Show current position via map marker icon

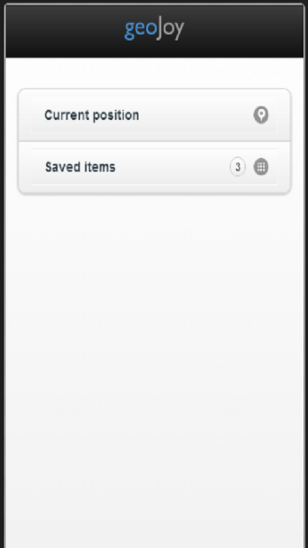[x=261, y=116]
